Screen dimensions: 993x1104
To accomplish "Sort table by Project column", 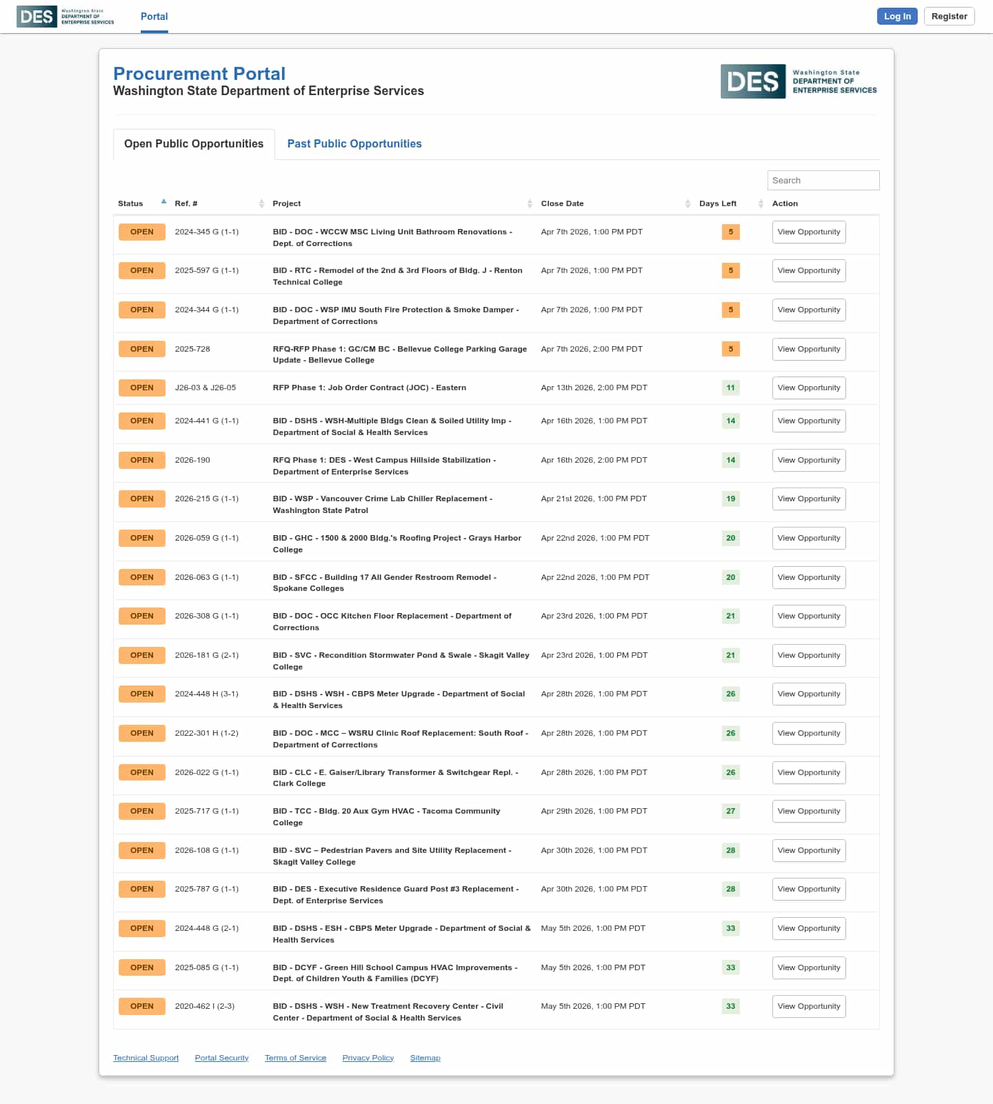I will click(530, 203).
